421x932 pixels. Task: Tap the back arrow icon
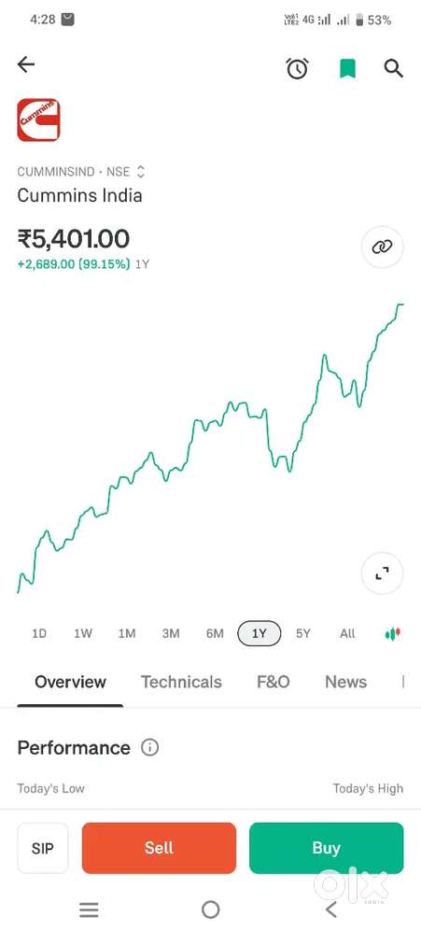coord(26,64)
